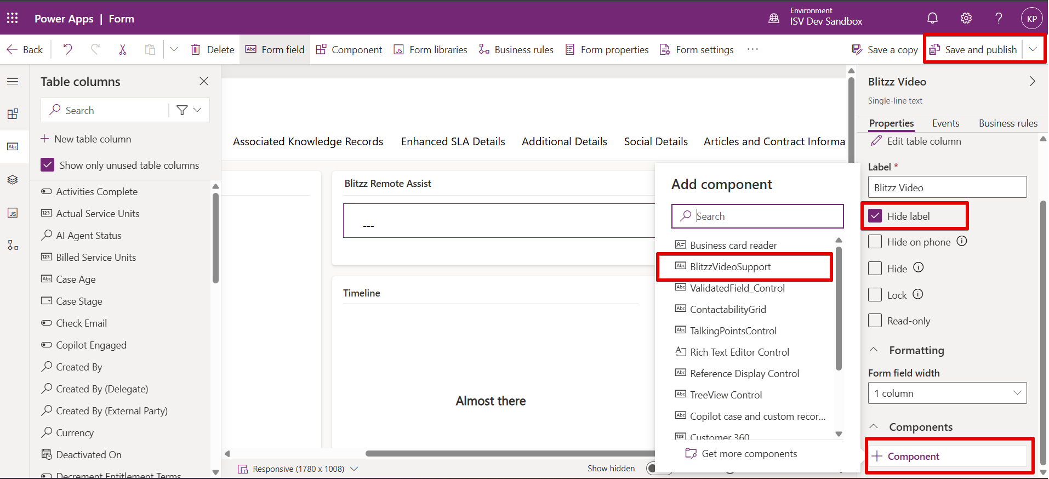Click Save a copy

pos(885,49)
